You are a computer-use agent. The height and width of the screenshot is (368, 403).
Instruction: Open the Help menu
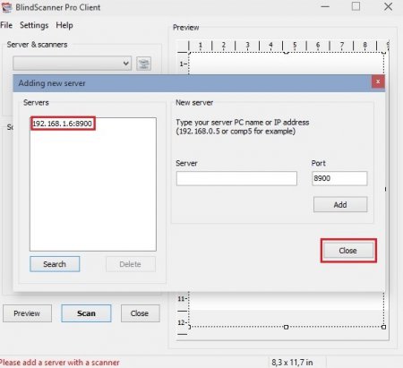point(64,25)
